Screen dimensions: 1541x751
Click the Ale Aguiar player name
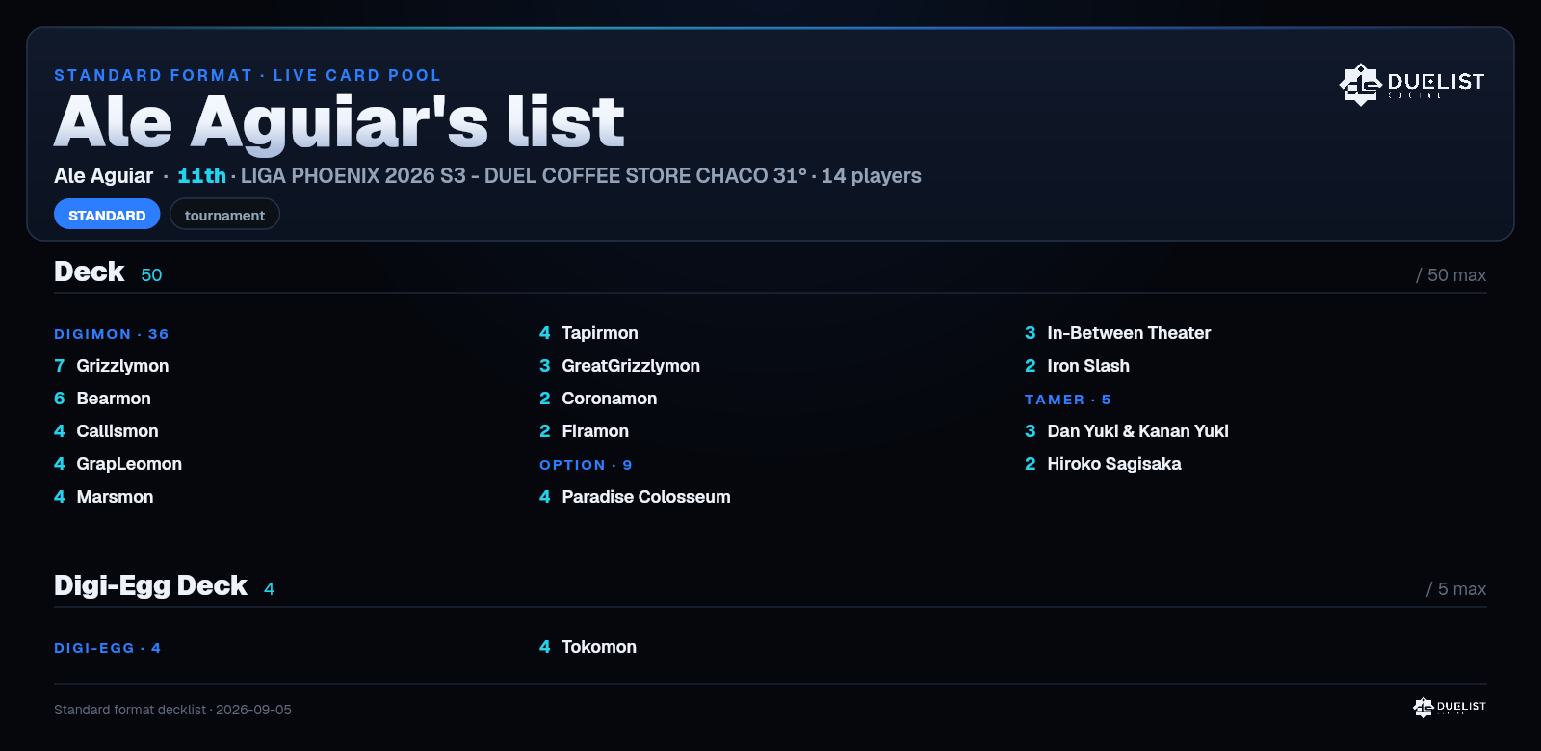103,176
